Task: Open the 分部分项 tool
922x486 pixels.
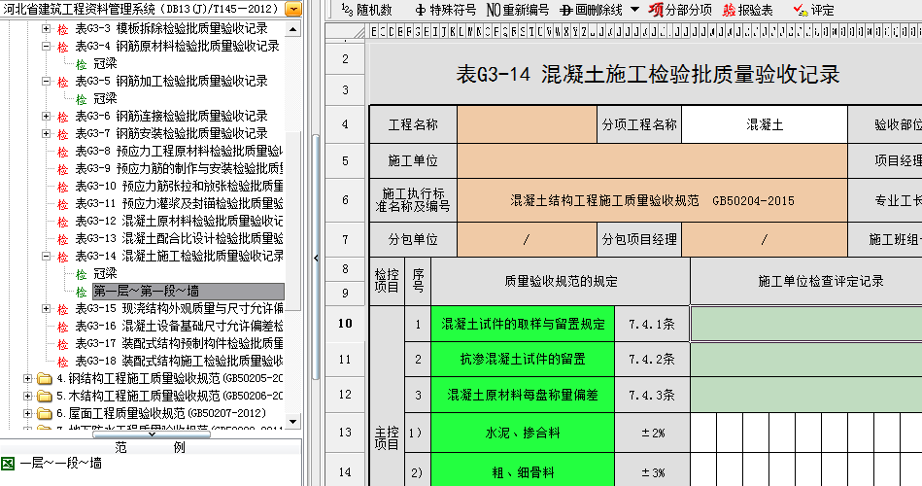Action: point(680,10)
